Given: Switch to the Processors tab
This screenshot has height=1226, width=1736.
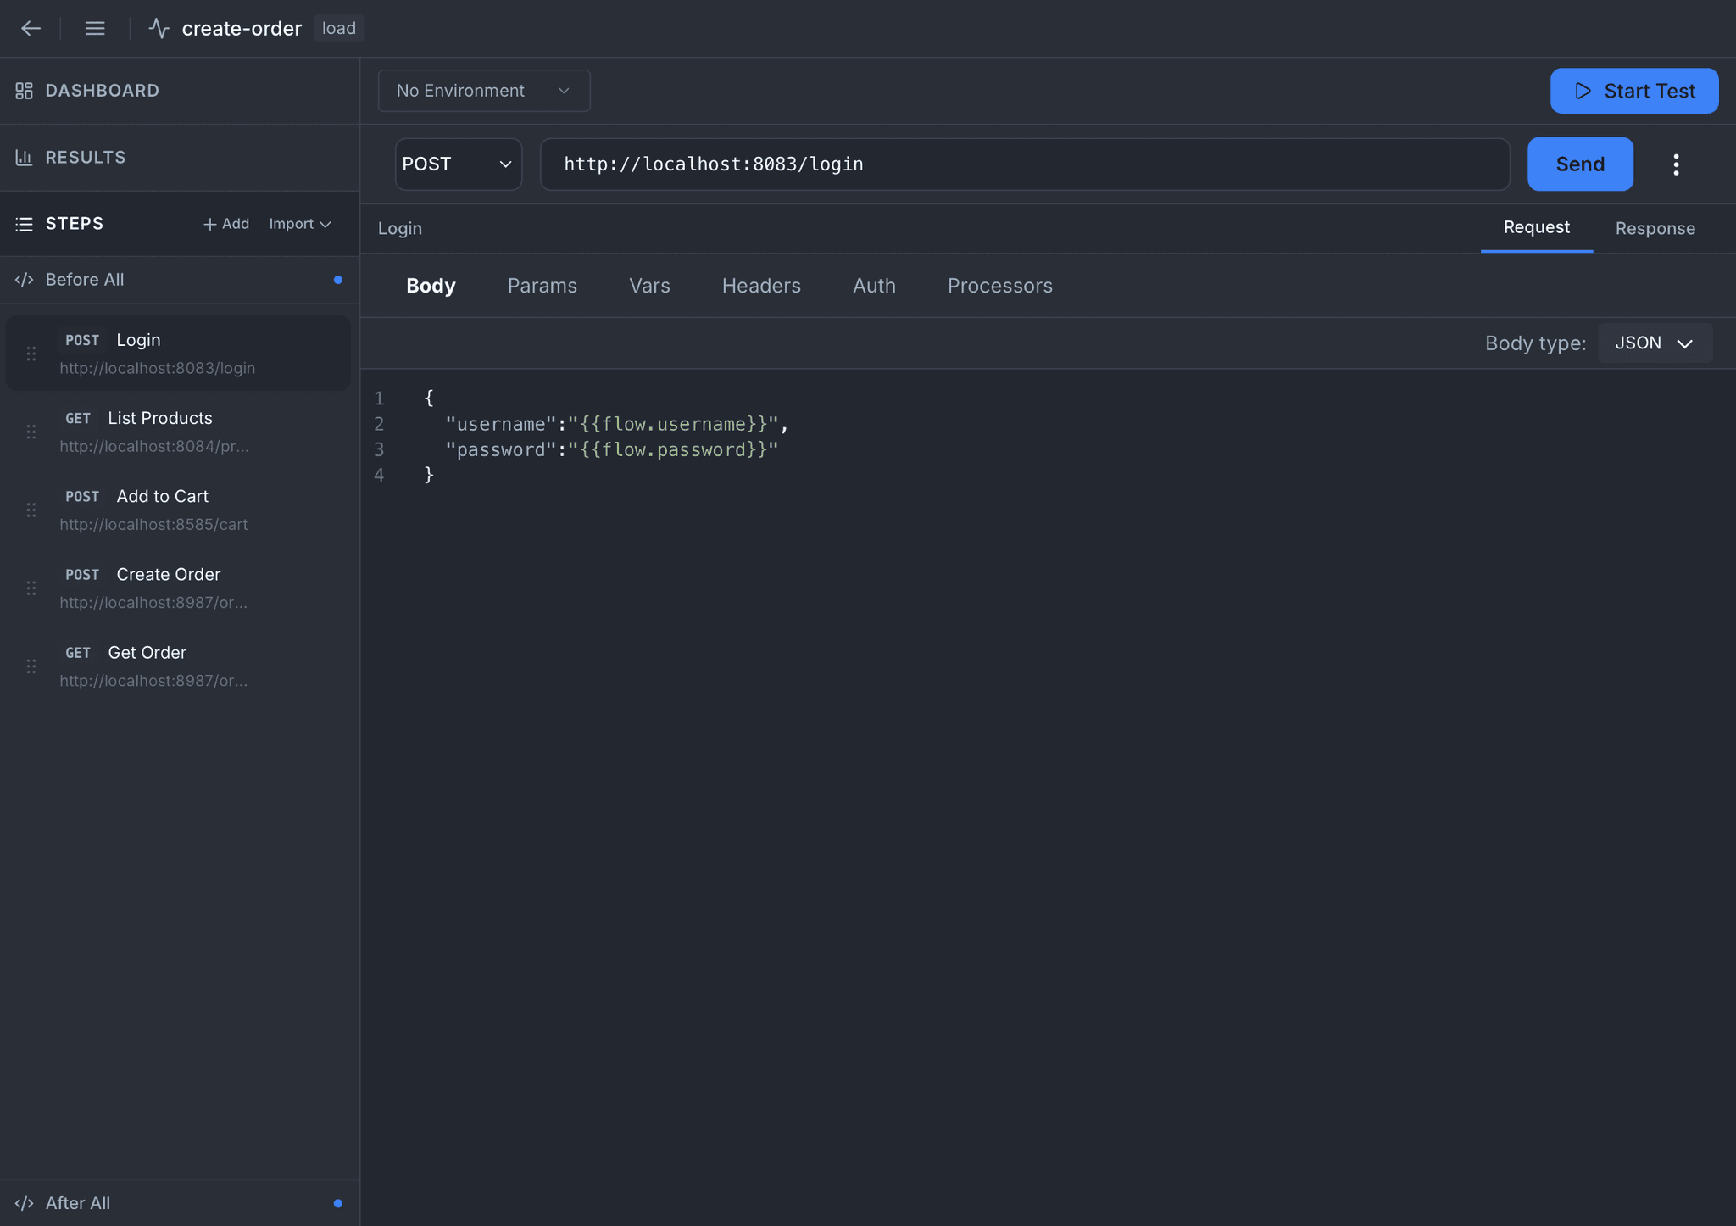Looking at the screenshot, I should click(x=1000, y=286).
